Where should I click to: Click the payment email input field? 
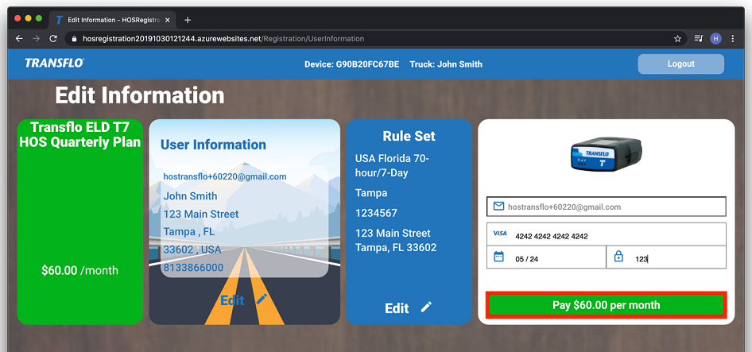(x=607, y=207)
